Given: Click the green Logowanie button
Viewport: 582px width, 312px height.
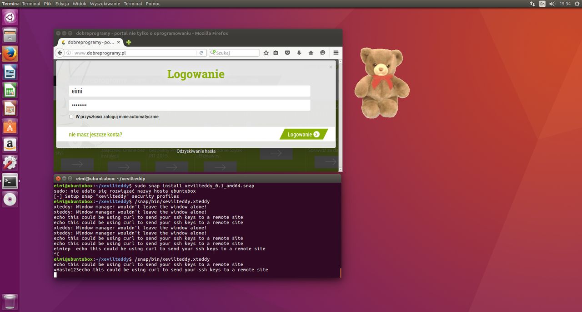Looking at the screenshot, I should click(x=304, y=134).
